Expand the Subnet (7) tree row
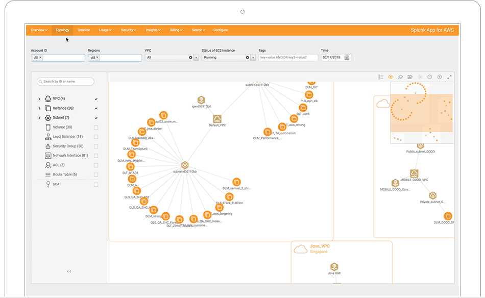 (x=39, y=118)
